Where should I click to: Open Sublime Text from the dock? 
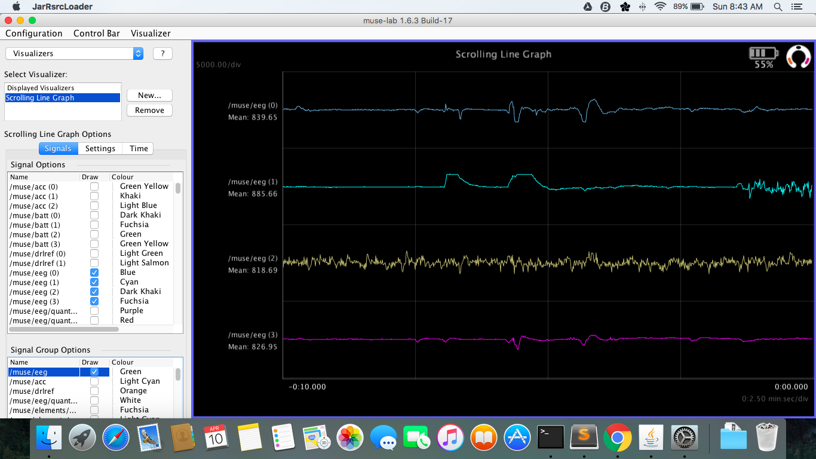coord(584,439)
